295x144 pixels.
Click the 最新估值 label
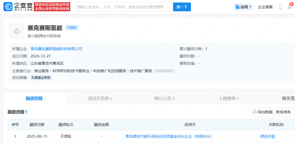click(188, 63)
